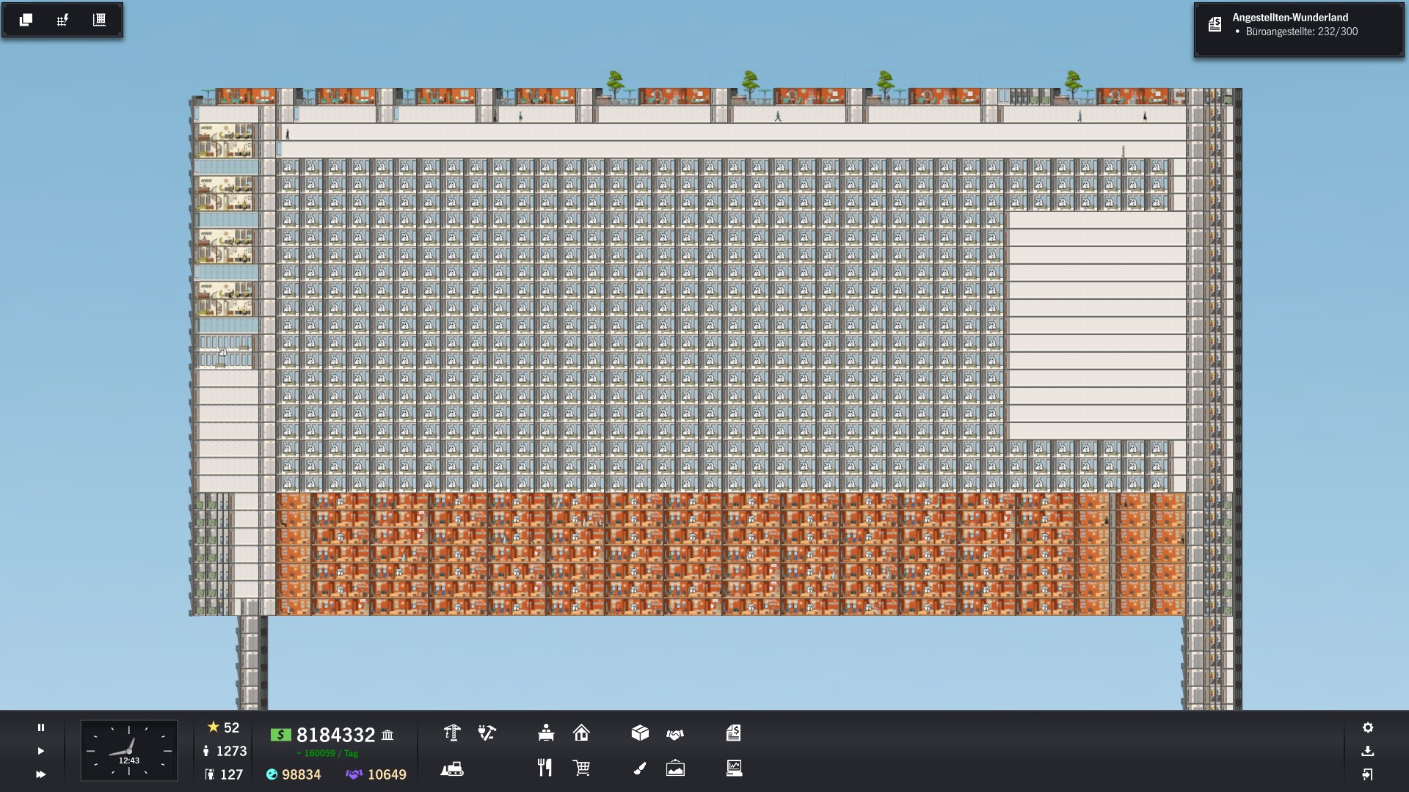Open the contracts document icon

pos(734,733)
